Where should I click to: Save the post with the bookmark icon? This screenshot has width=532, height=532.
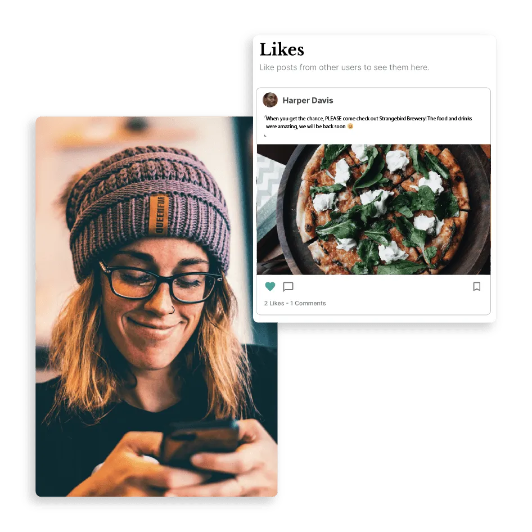click(x=477, y=286)
